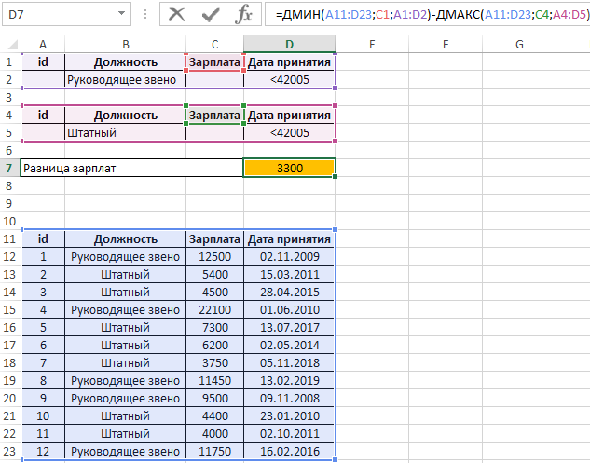The height and width of the screenshot is (463, 590).
Task: Click criteria cell 'Штатный' in row 5
Action: tap(125, 133)
